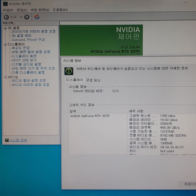Image resolution: width=196 pixels, height=196 pixels.
Task: Click the 10187MB total memory value
Action: point(167,131)
